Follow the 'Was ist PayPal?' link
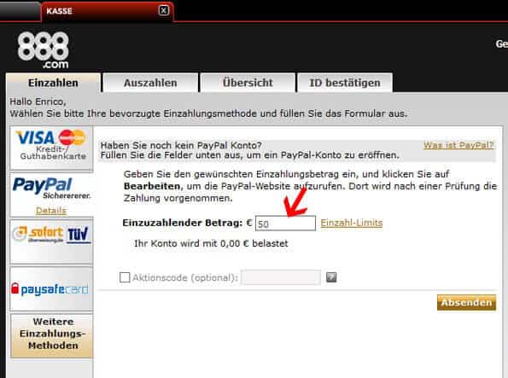508x378 pixels. 458,145
